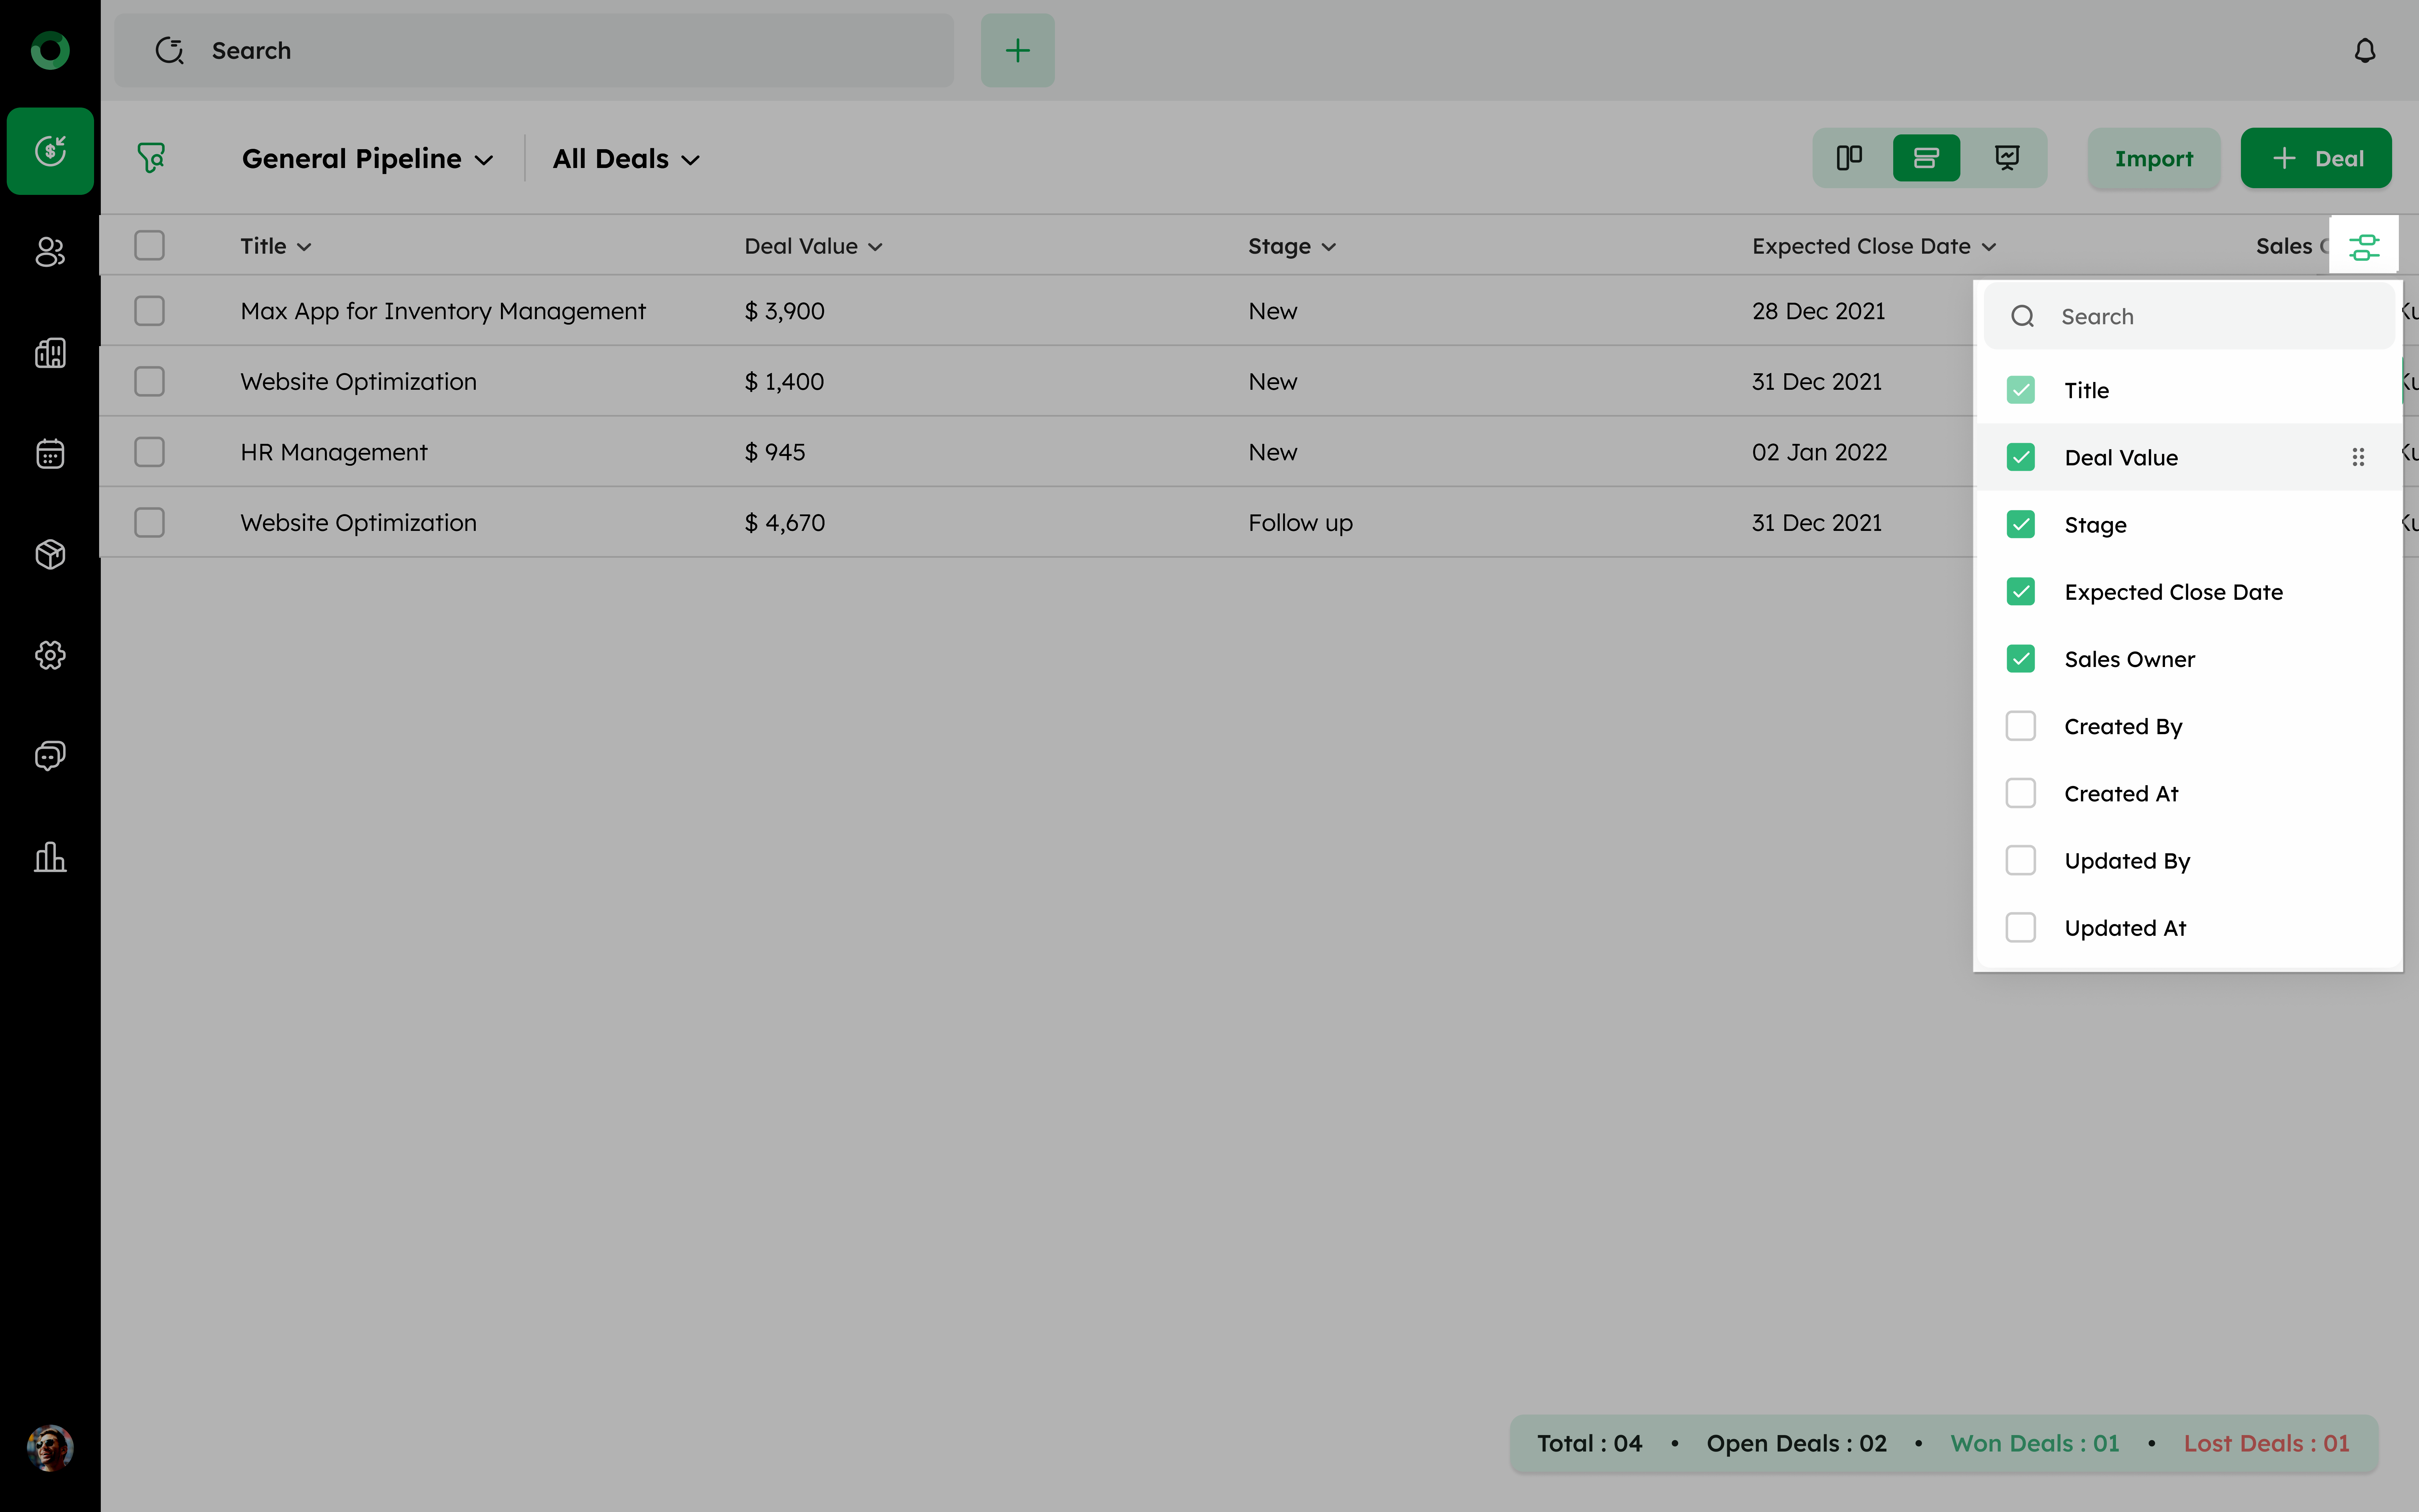Image resolution: width=2419 pixels, height=1512 pixels.
Task: Open the Website Optimization deal worth $1,400
Action: tap(358, 382)
